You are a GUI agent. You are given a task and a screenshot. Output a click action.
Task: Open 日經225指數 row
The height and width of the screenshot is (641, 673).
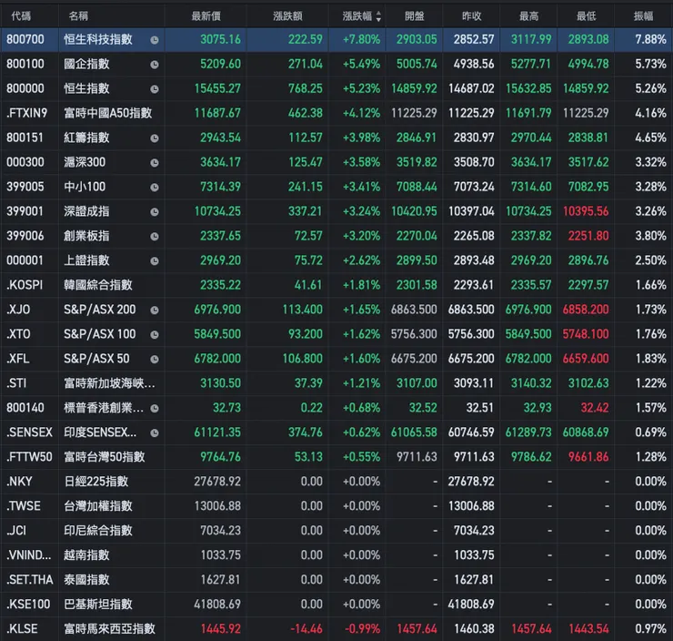336,481
